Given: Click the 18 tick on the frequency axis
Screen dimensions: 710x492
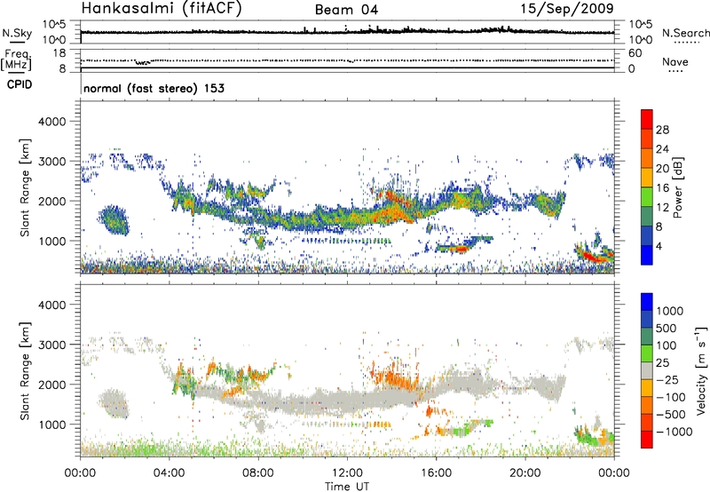Looking at the screenshot, I should point(59,53).
